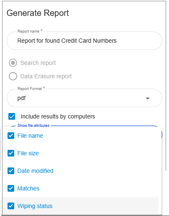Click the Data Erasure report label text
Image resolution: width=169 pixels, height=216 pixels.
46,76
